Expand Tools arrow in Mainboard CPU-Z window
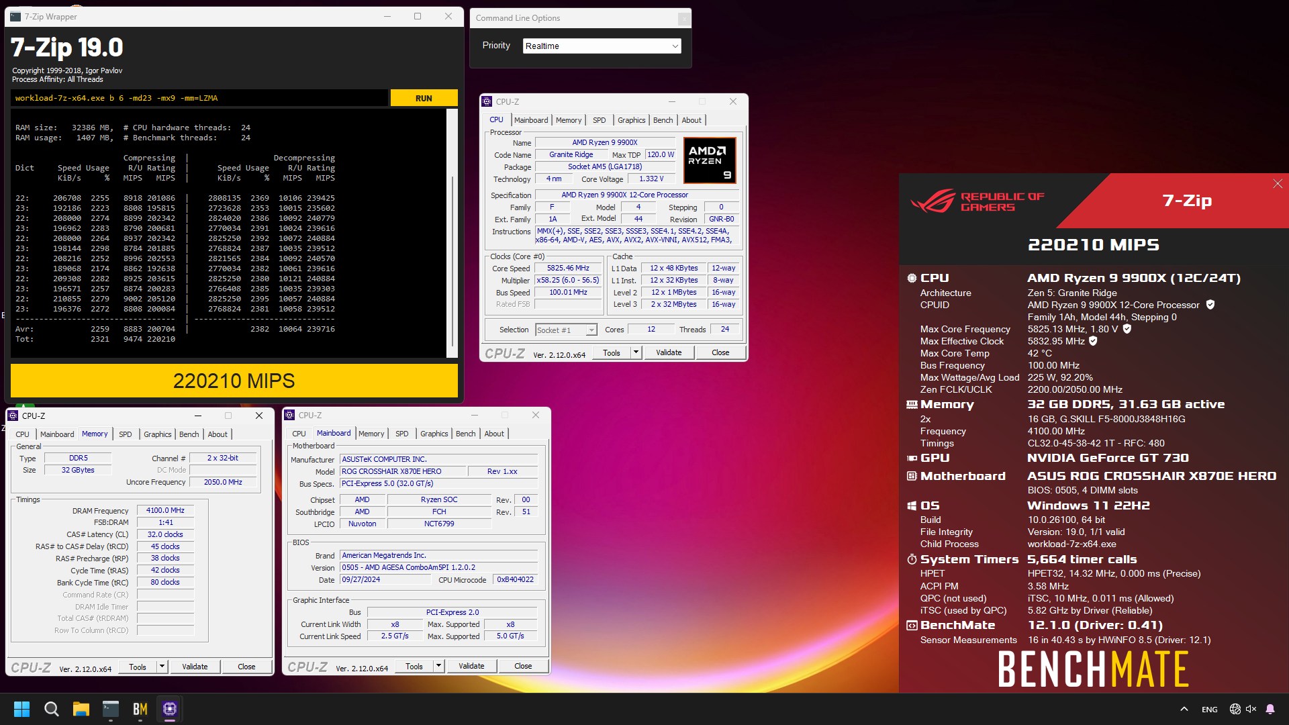 point(439,666)
